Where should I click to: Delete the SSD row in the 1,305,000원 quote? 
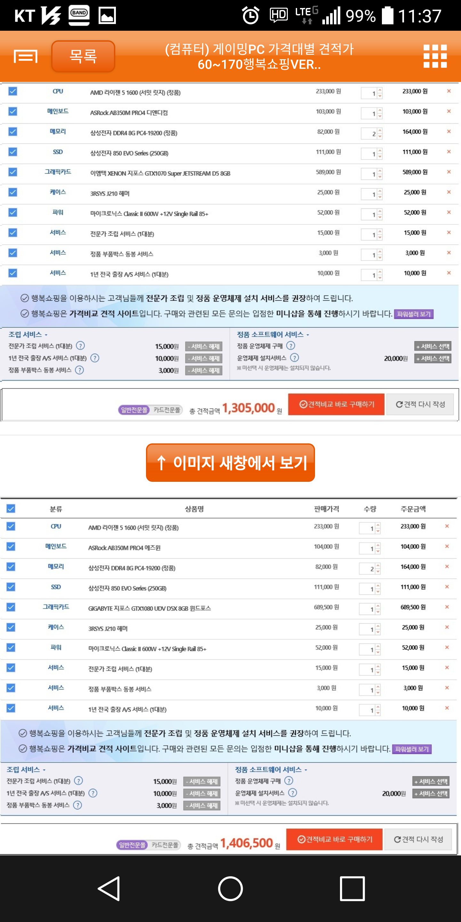[x=449, y=152]
